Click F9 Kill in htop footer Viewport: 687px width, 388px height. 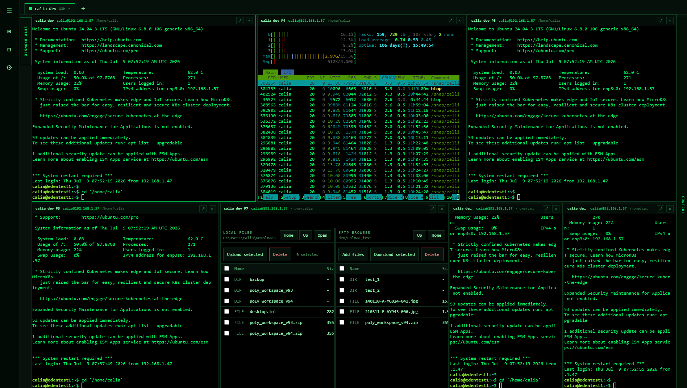[x=433, y=197]
